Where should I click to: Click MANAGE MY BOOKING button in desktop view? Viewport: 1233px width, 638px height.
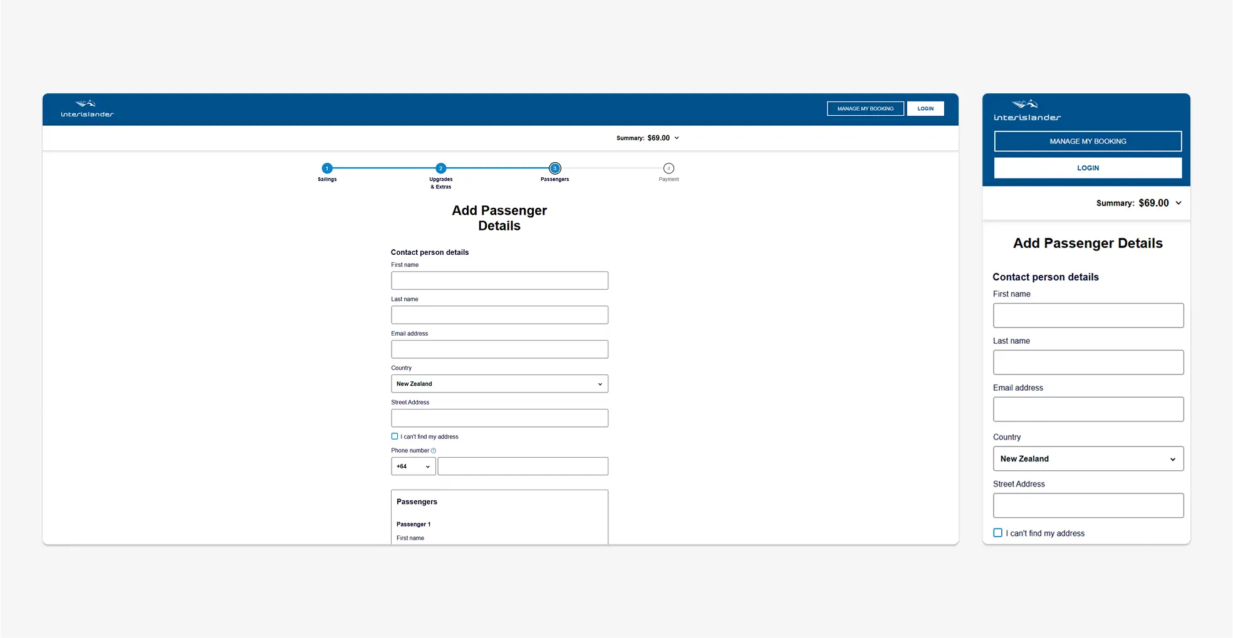[x=866, y=109]
